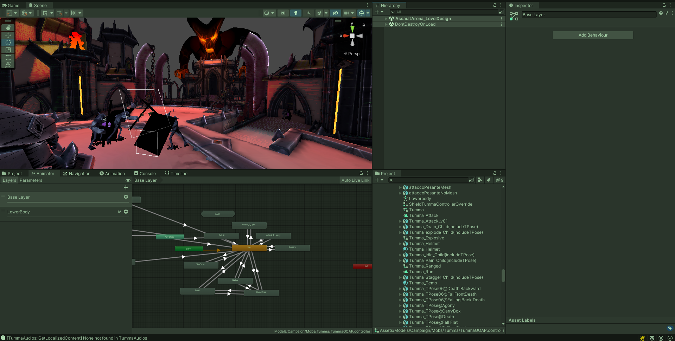Viewport: 675px width, 341px height.
Task: Toggle scene audio mute icon
Action: click(308, 13)
